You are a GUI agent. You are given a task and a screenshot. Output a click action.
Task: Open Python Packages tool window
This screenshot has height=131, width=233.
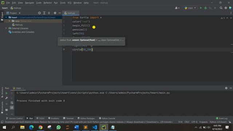tap(86, 118)
